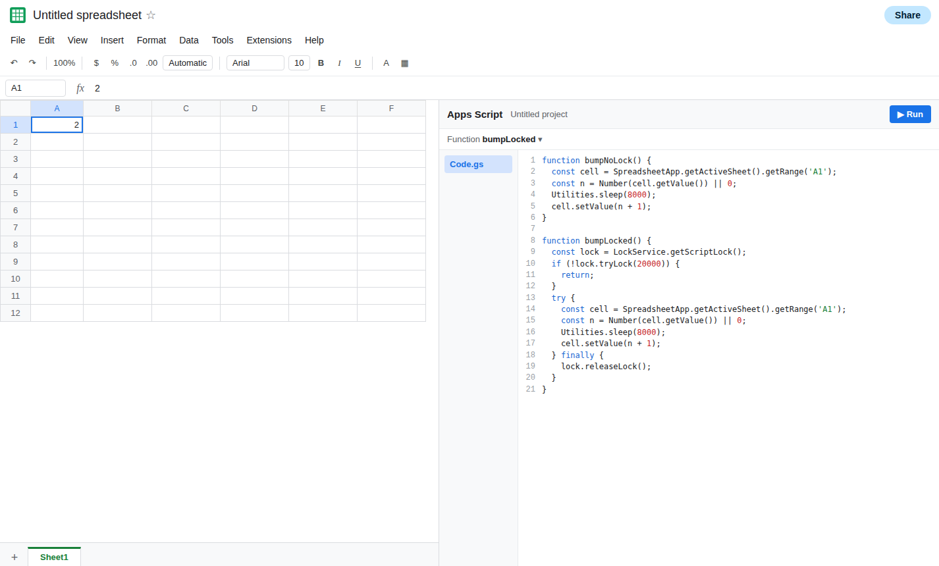Click the Name Box showing A1

[x=36, y=88]
